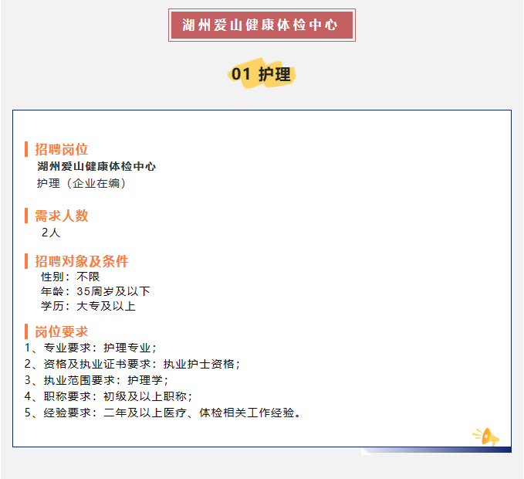Screen dimensions: 524x479
Task: Click the line 学历：大专及以上
Action: click(88, 306)
